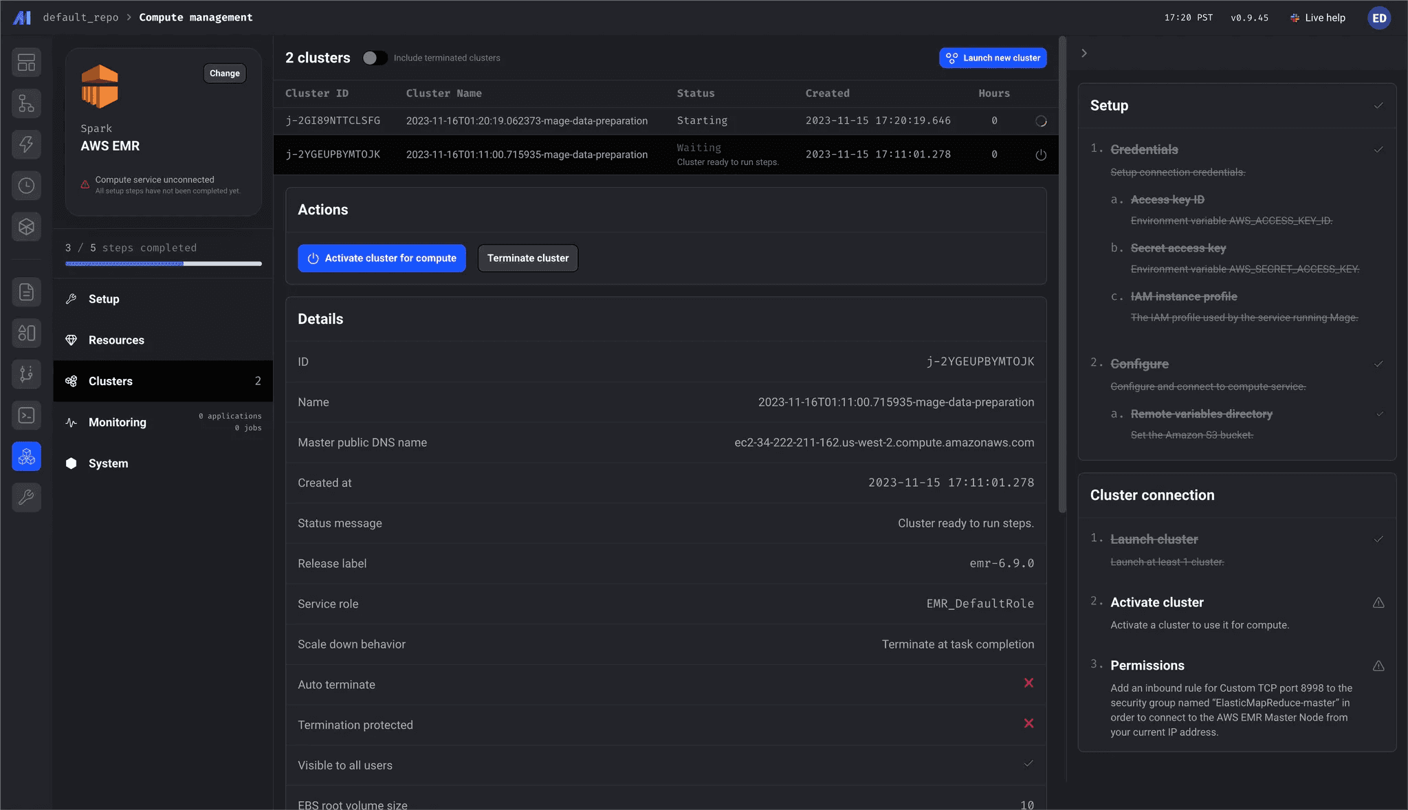1408x810 pixels.
Task: Open the document file icon in sidebar
Action: (x=26, y=292)
